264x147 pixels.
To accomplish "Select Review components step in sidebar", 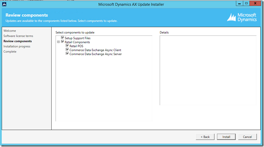I will pyautogui.click(x=18, y=41).
